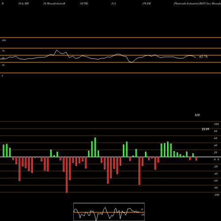Click the tallest green bar above 50
This screenshot has height=221, width=221.
(95, 147)
